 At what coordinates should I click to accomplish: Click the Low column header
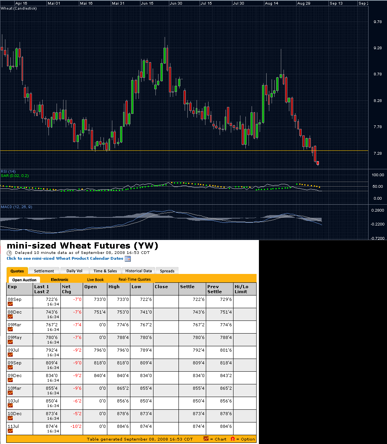(x=142, y=289)
